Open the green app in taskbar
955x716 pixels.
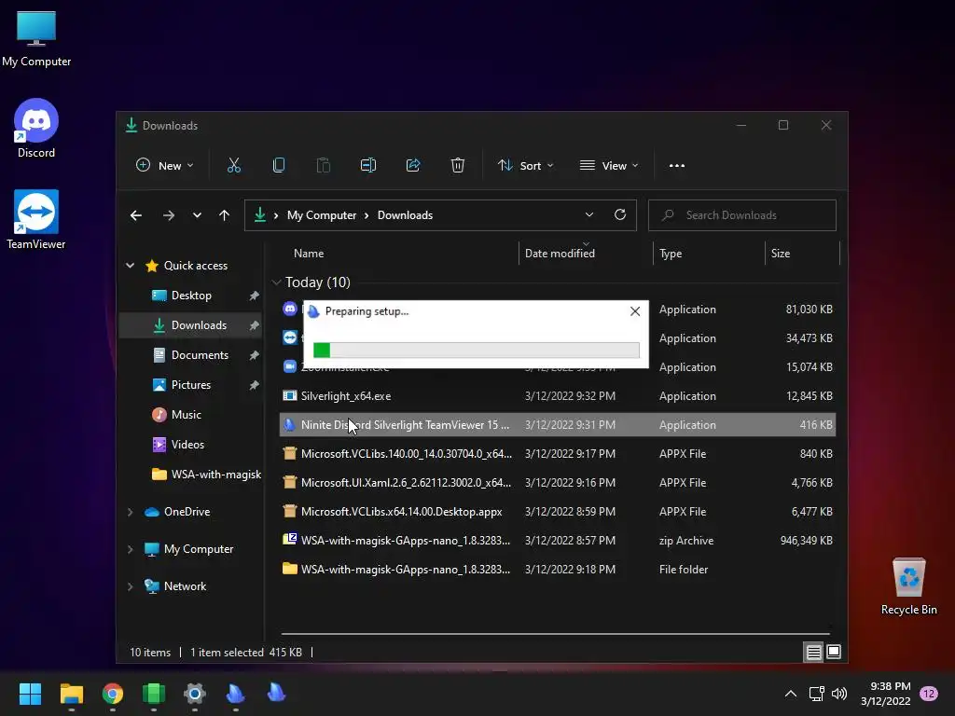point(154,694)
